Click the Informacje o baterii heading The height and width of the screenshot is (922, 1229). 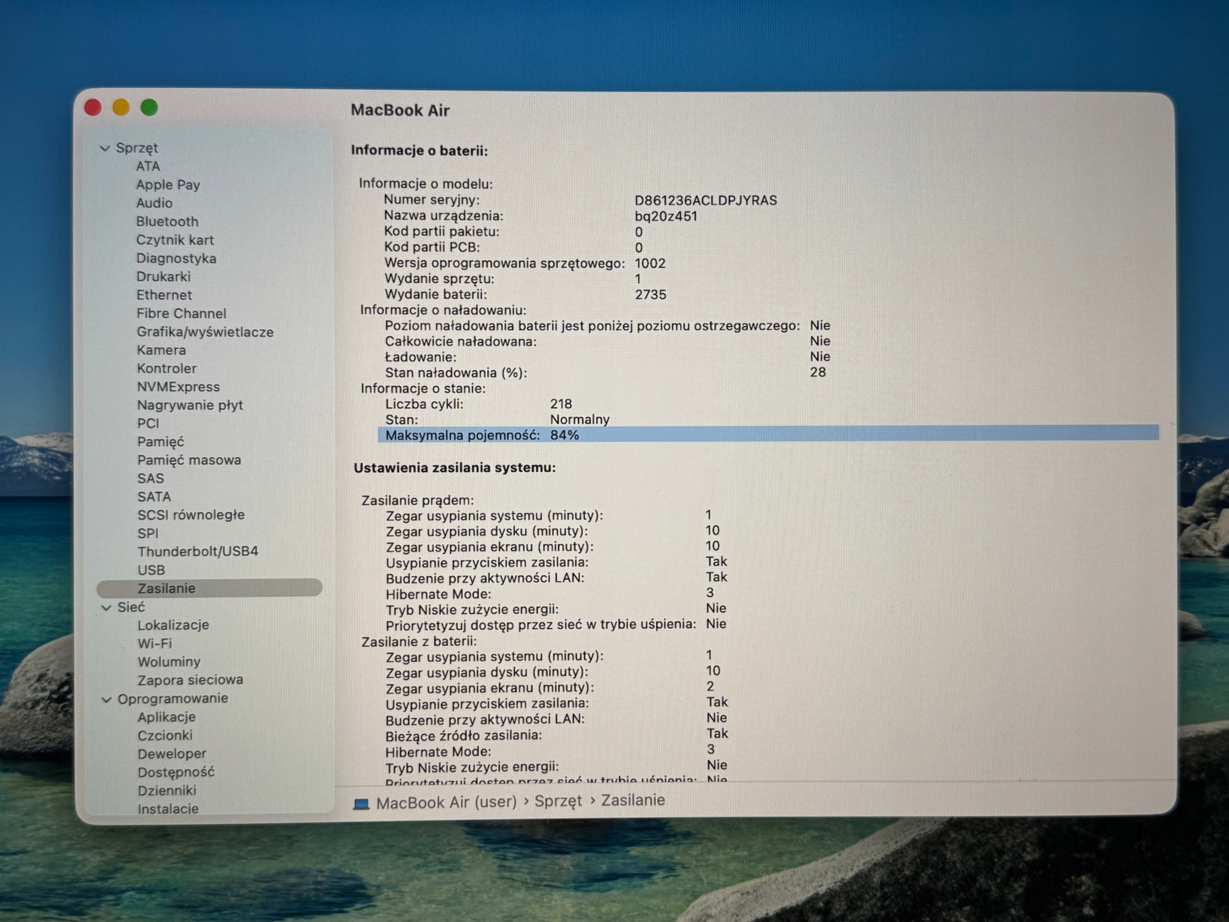pyautogui.click(x=420, y=151)
